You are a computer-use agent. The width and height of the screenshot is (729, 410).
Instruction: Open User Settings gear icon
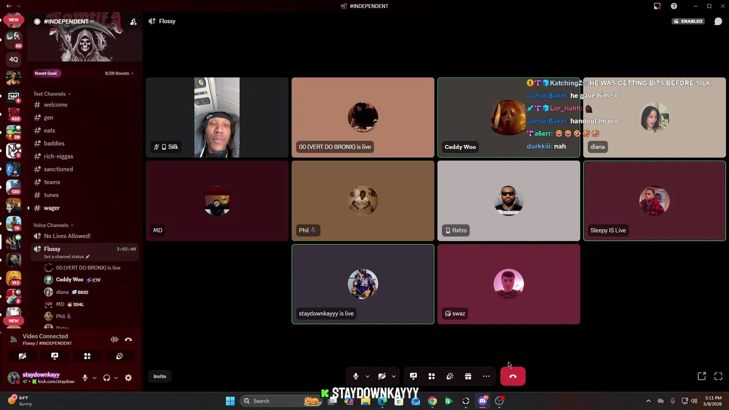(128, 378)
